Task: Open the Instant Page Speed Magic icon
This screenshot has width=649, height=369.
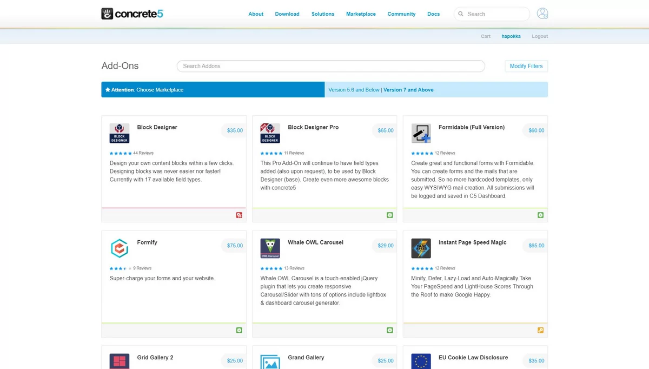Action: pyautogui.click(x=421, y=248)
